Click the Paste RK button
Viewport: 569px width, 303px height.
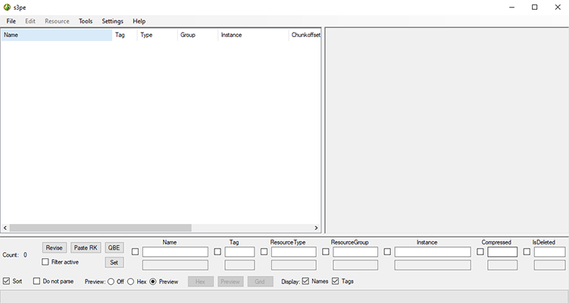click(86, 248)
